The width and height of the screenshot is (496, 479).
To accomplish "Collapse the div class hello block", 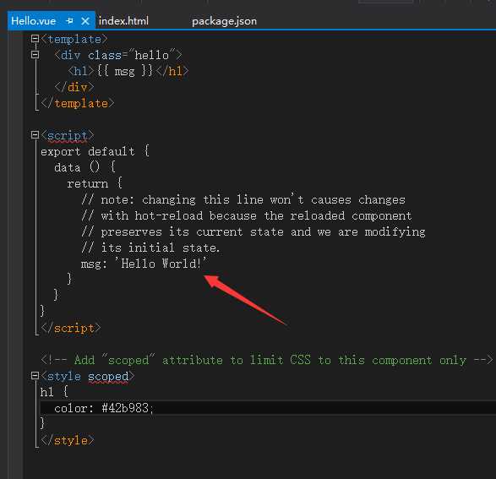I will click(x=35, y=55).
